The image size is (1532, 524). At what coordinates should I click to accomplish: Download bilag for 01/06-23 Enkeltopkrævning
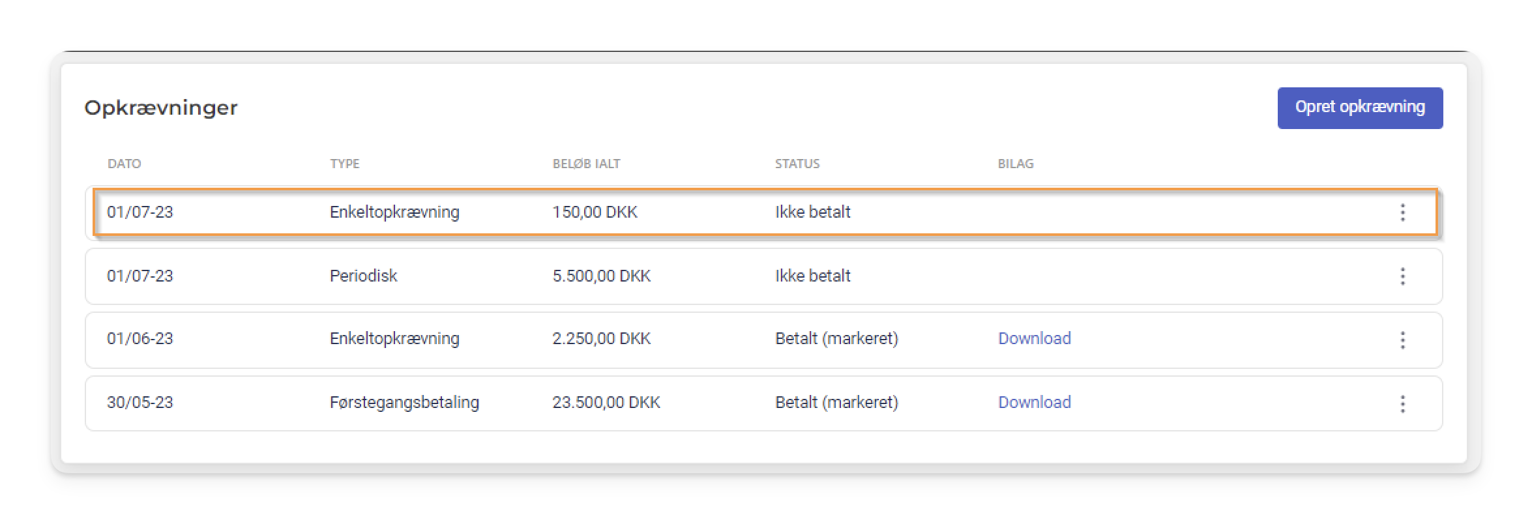tap(1034, 338)
